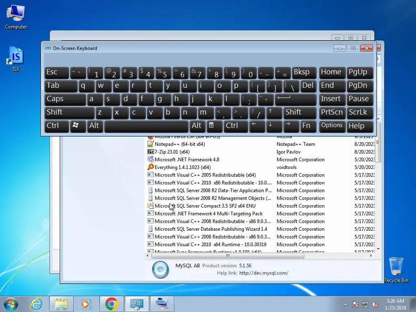Viewport: 416px width, 312px height.
Task: Launch Internet Explorer from taskbar
Action: point(36,304)
